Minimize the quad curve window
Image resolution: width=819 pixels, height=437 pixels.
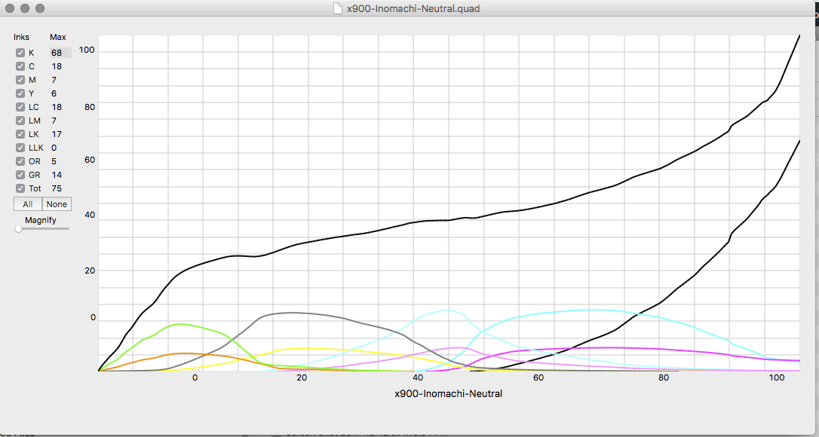[25, 8]
